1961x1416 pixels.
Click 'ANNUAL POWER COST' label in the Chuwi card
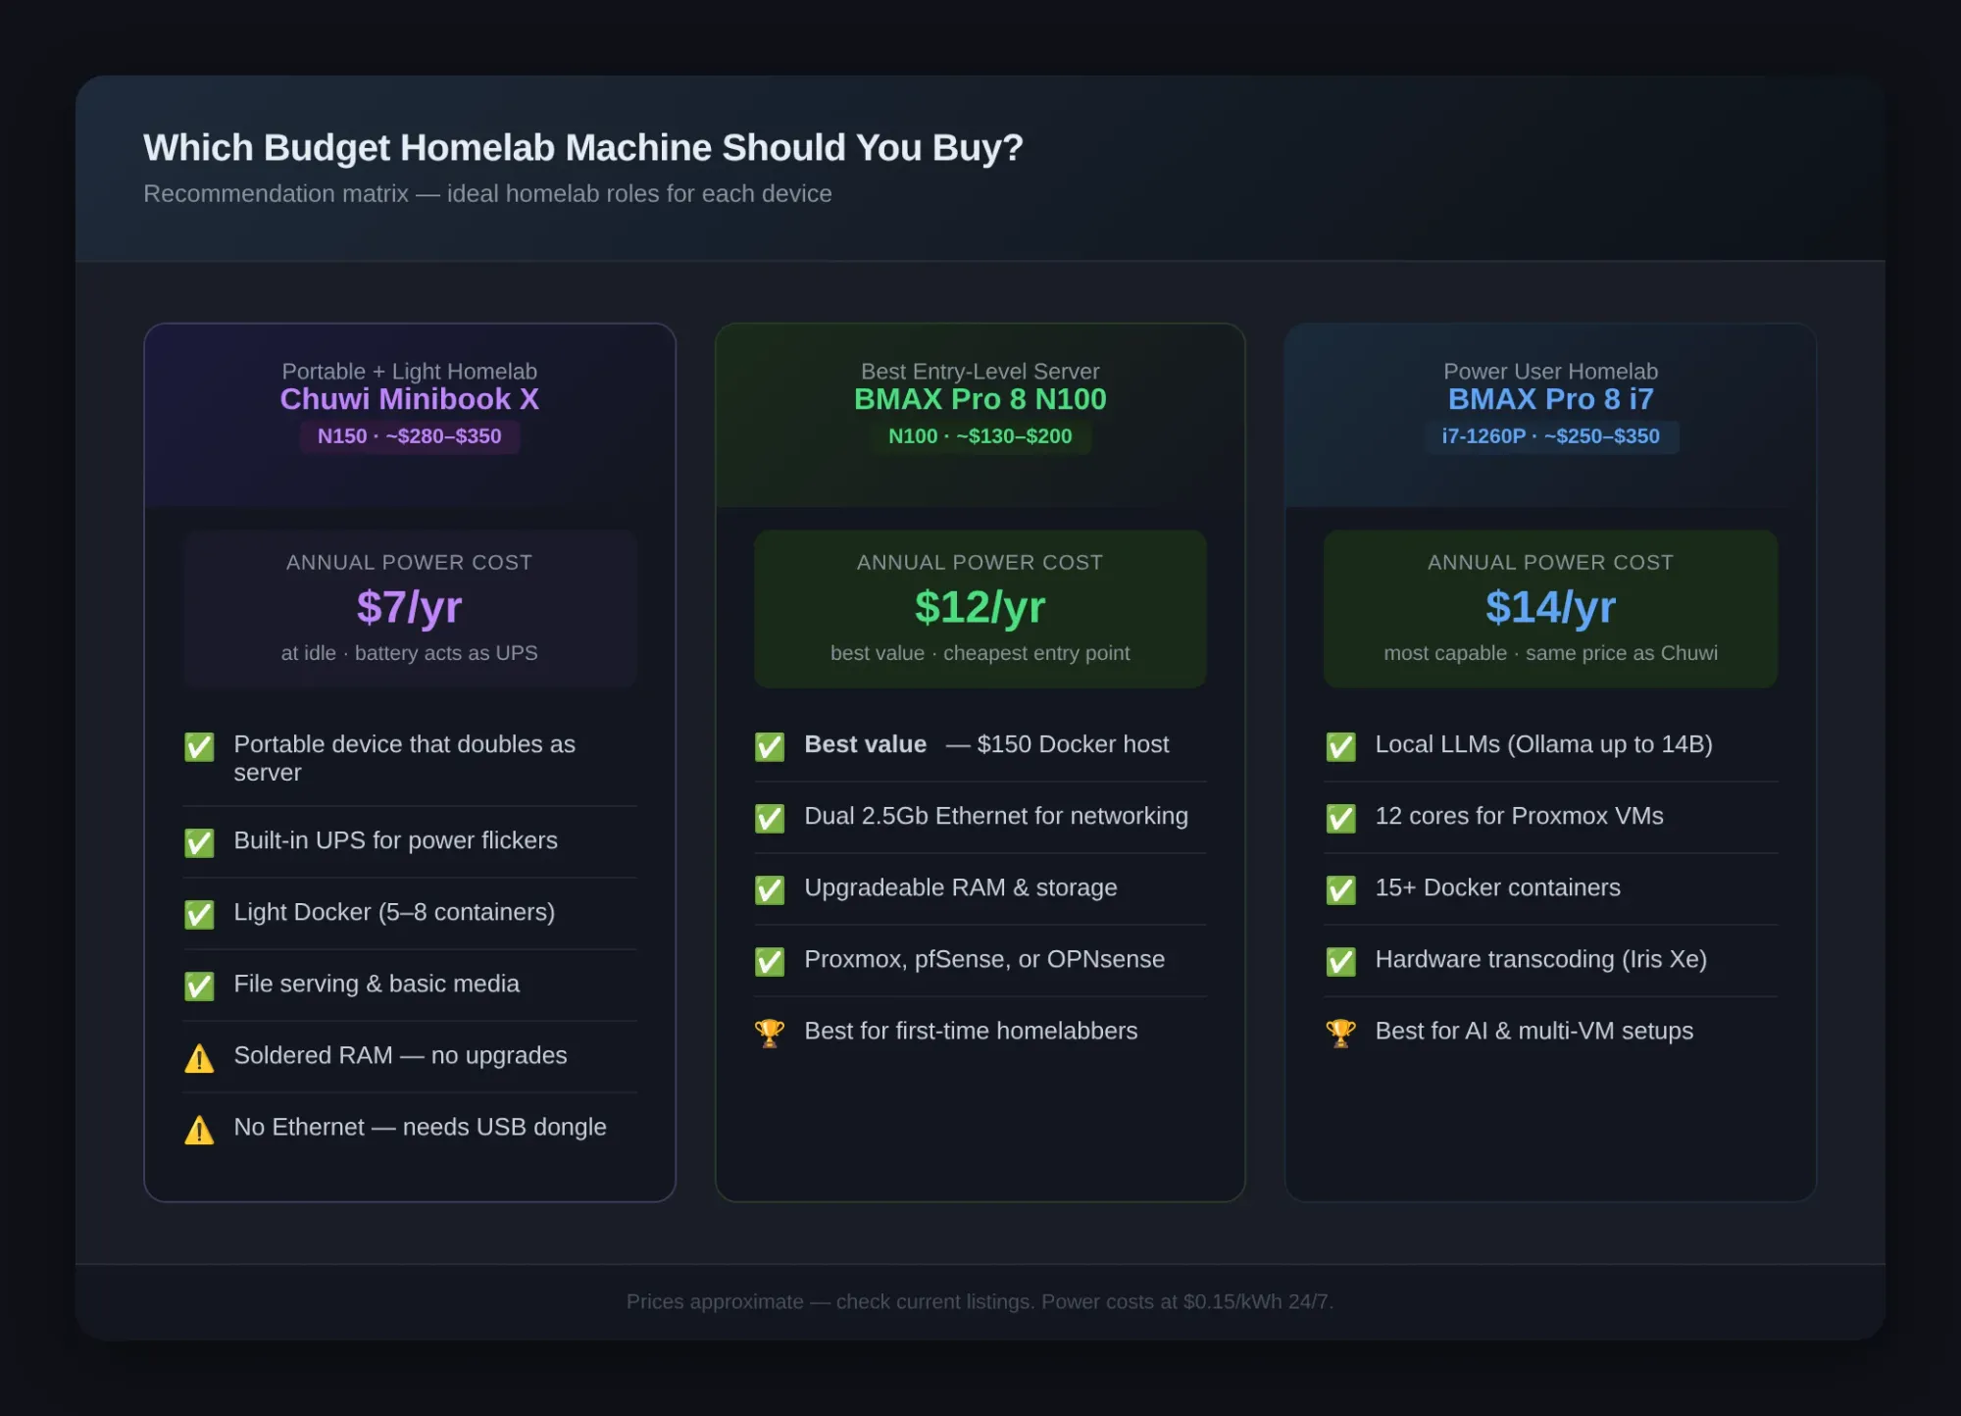[409, 563]
